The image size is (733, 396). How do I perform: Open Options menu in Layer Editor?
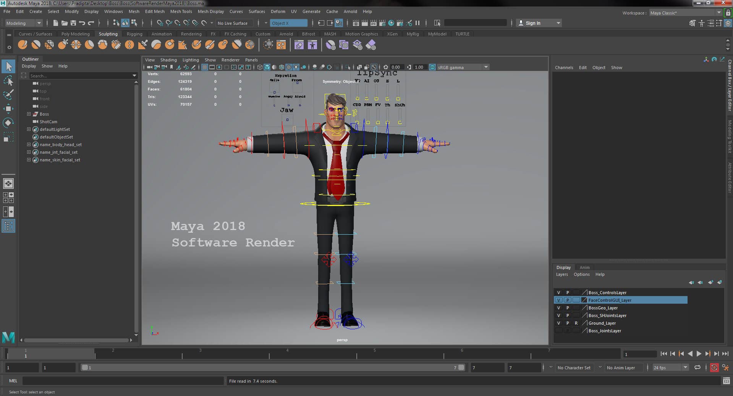(x=581, y=274)
